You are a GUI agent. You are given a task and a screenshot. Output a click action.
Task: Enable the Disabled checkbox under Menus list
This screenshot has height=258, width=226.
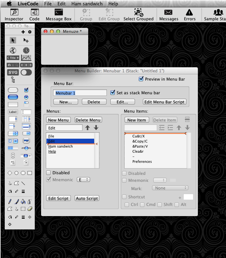[x=48, y=173]
